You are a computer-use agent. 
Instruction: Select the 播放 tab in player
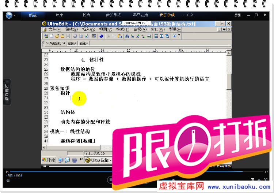[x=33, y=15]
